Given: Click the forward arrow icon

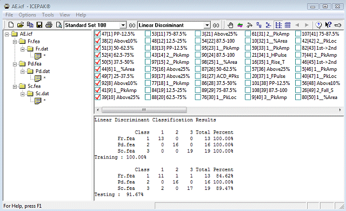Looking at the screenshot, I should point(307,25).
